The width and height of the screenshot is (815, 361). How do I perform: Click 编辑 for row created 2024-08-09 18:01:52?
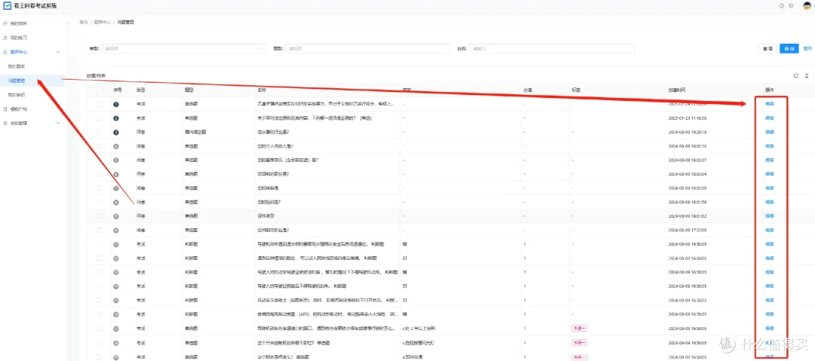pos(769,216)
